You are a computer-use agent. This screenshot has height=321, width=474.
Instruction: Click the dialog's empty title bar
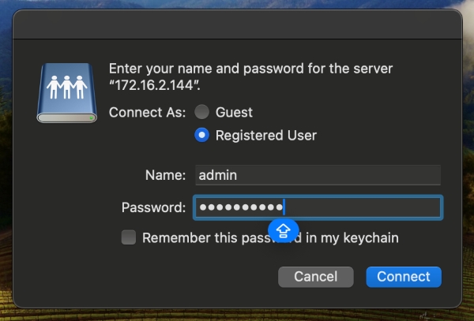[x=237, y=24]
